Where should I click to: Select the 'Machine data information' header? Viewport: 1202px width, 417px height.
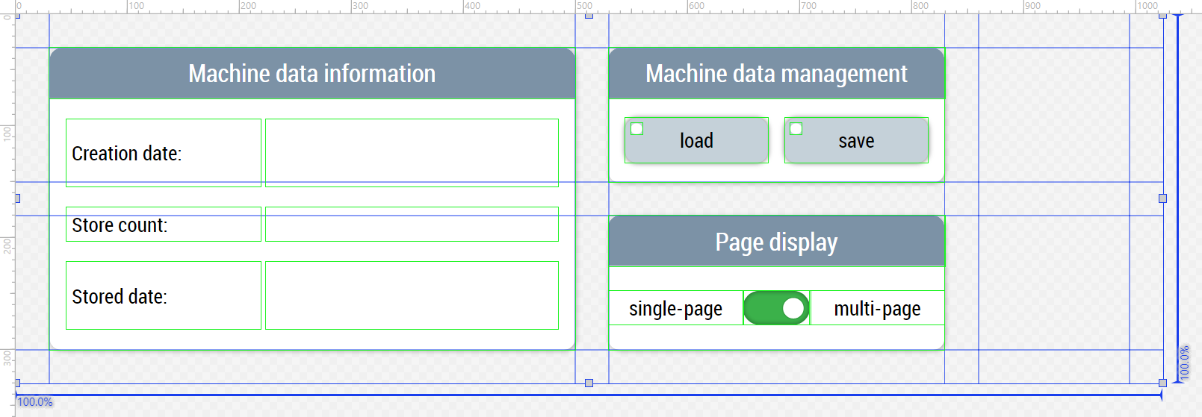312,73
